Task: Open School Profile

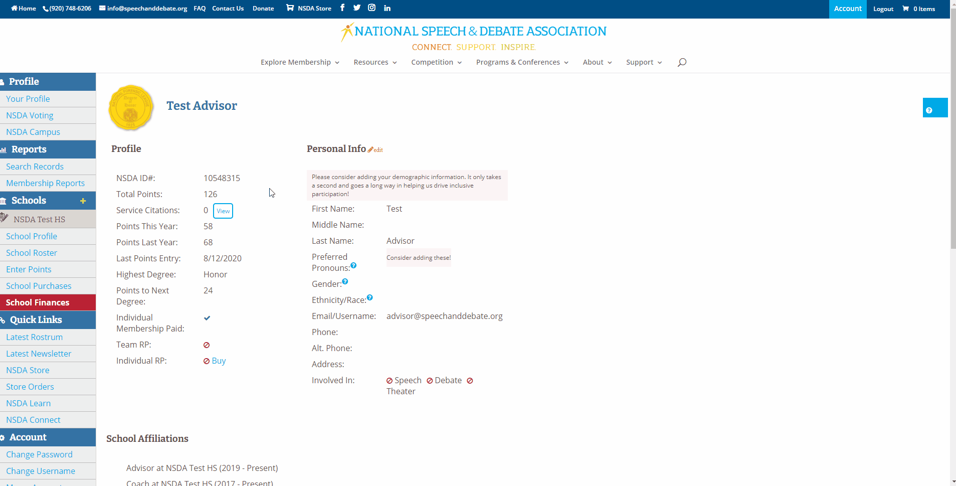Action: [48, 236]
